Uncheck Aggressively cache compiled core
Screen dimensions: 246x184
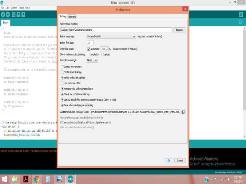pyautogui.click(x=62, y=89)
